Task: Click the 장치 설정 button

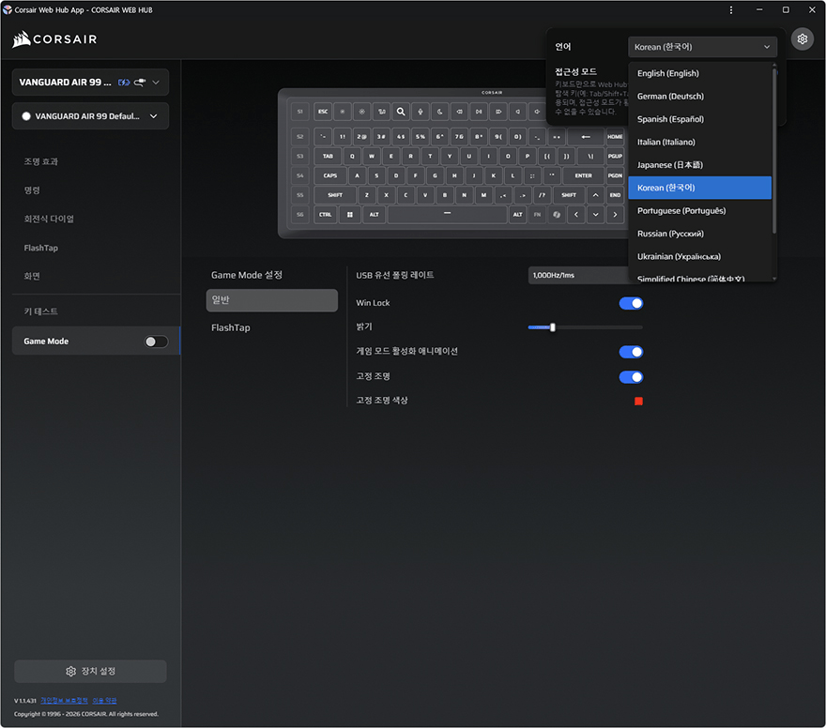Action: pos(91,672)
